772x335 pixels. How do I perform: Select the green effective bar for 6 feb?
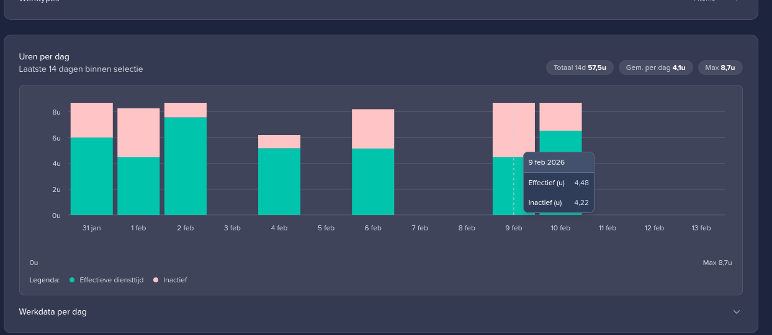(x=373, y=181)
